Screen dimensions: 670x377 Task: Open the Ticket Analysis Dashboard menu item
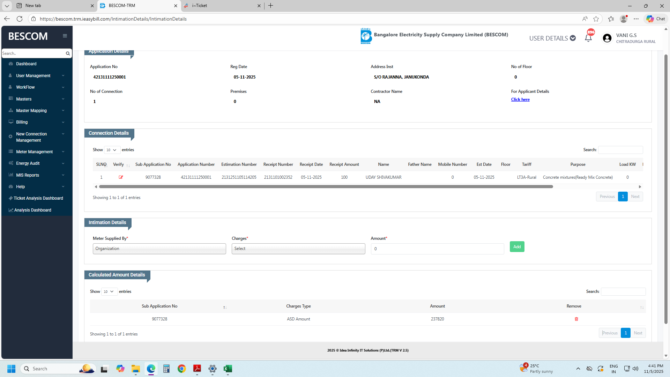(x=38, y=198)
